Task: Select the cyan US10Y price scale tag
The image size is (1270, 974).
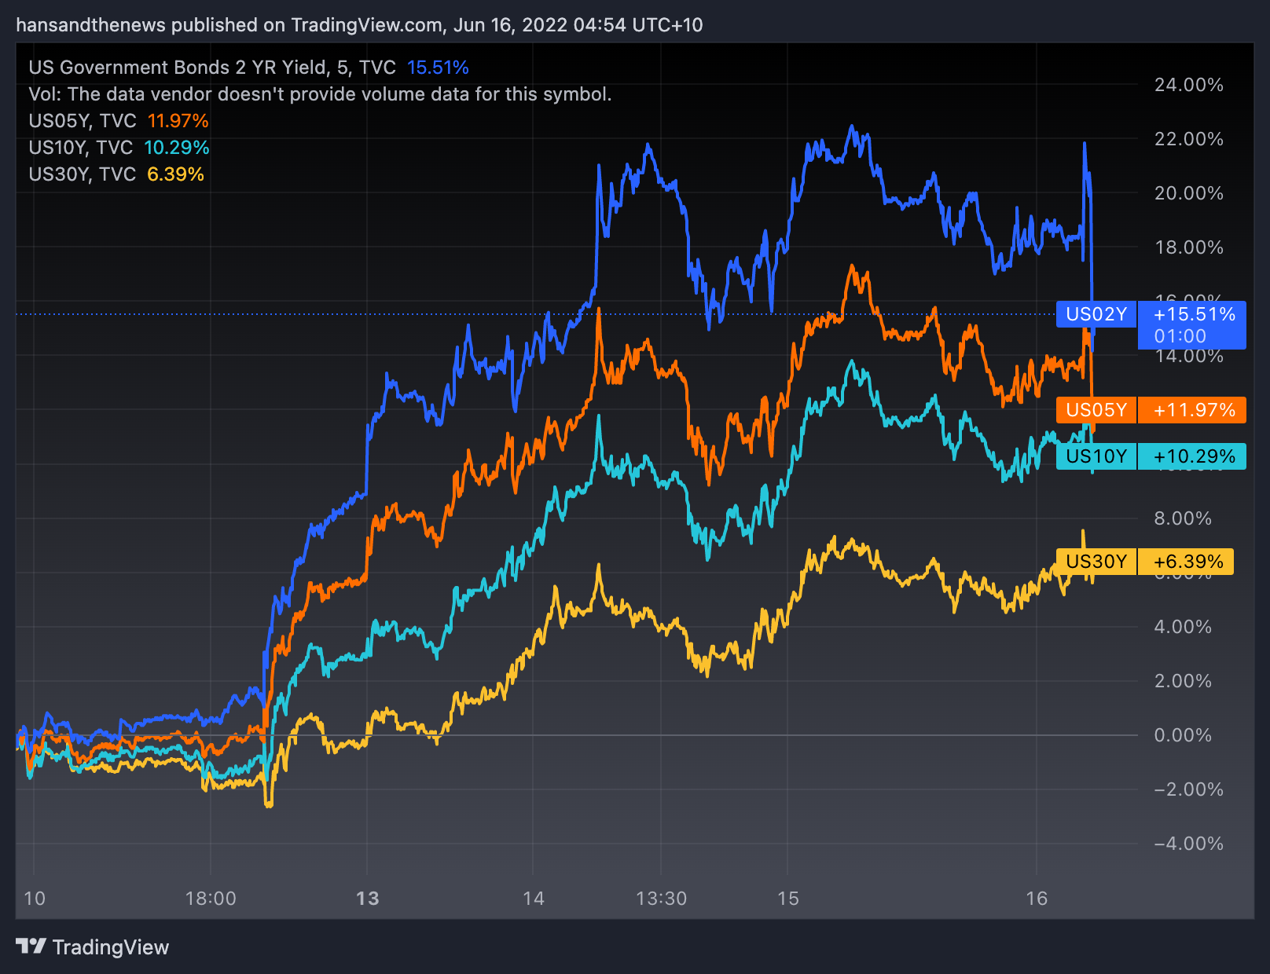Action: [x=1096, y=456]
